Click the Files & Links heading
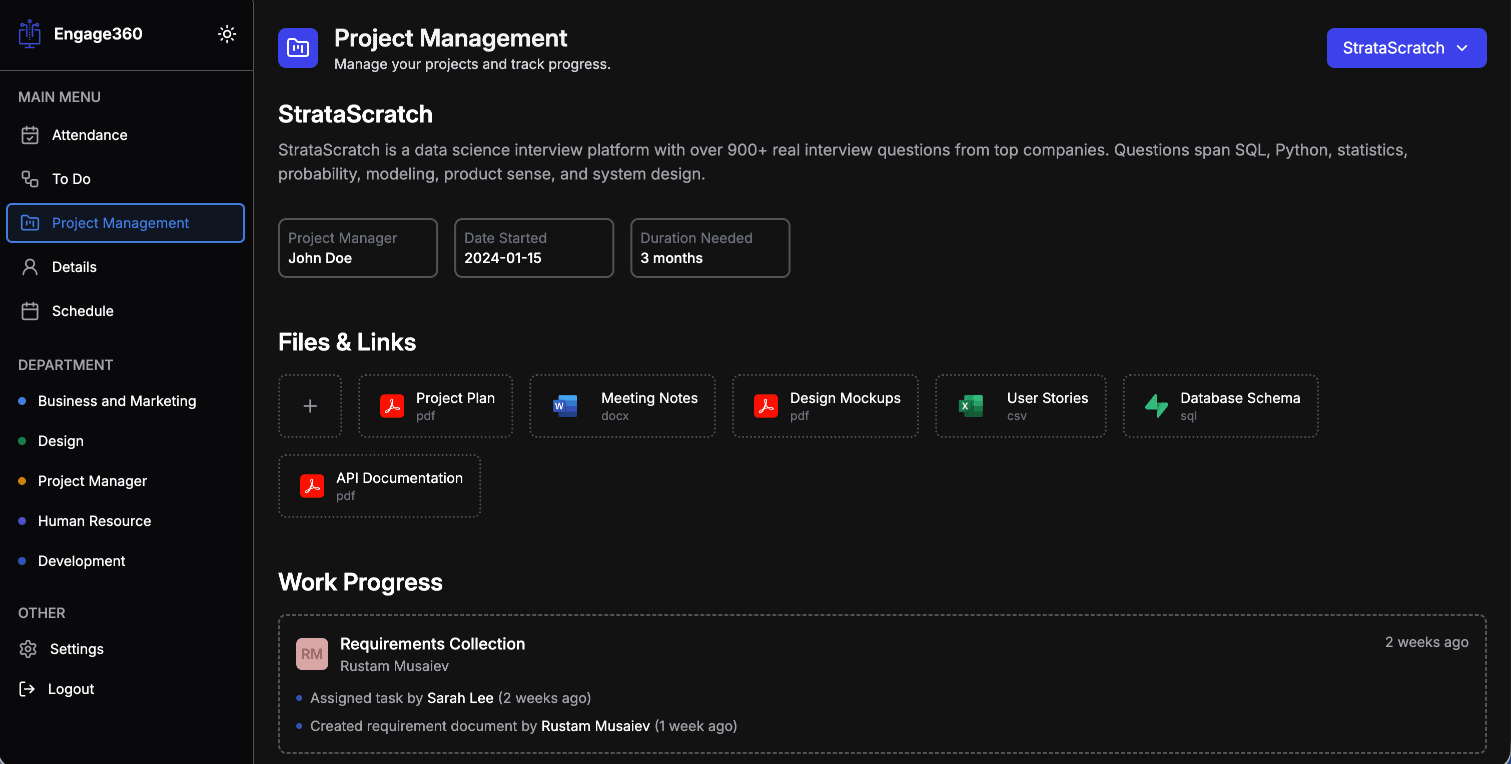Viewport: 1511px width, 764px height. pyautogui.click(x=347, y=342)
